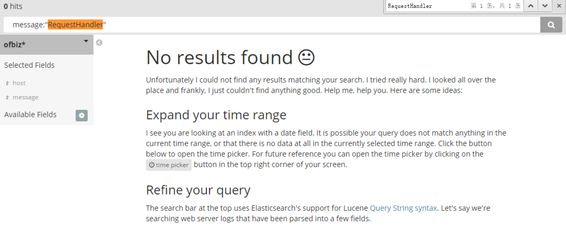Click the string type icon beside message
Image resolution: width=566 pixels, height=227 pixels.
pyautogui.click(x=7, y=97)
